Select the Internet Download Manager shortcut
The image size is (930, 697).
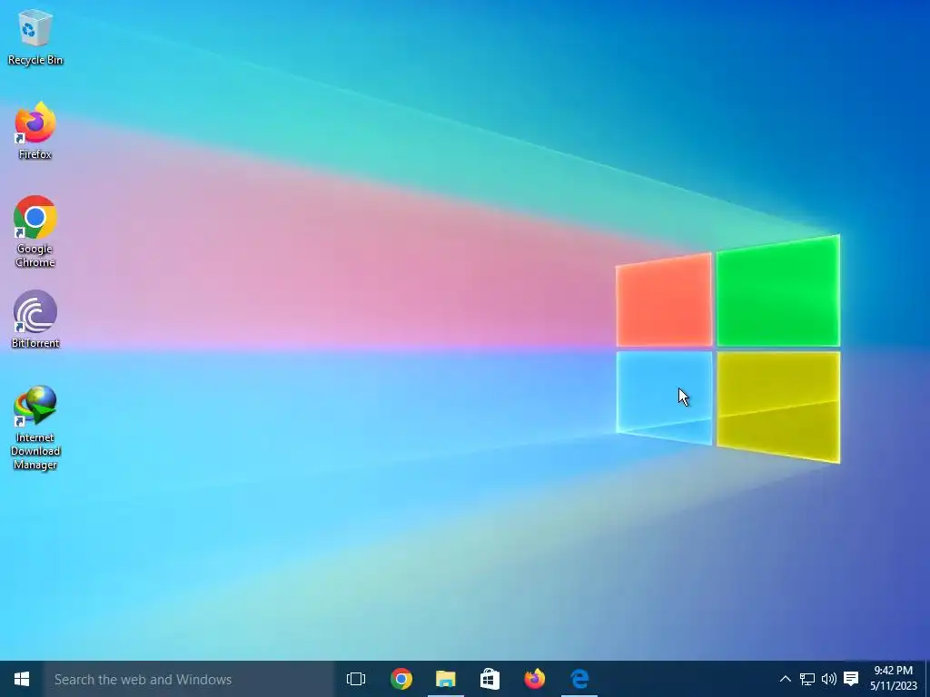click(x=35, y=428)
